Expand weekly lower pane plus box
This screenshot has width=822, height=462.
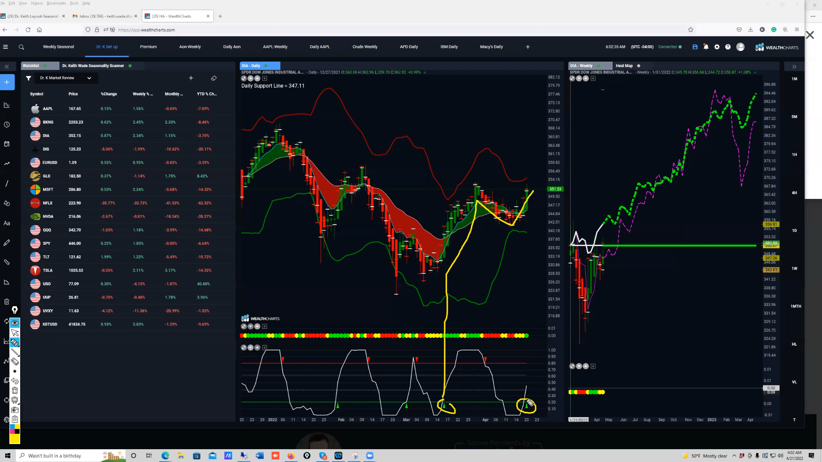click(x=593, y=366)
